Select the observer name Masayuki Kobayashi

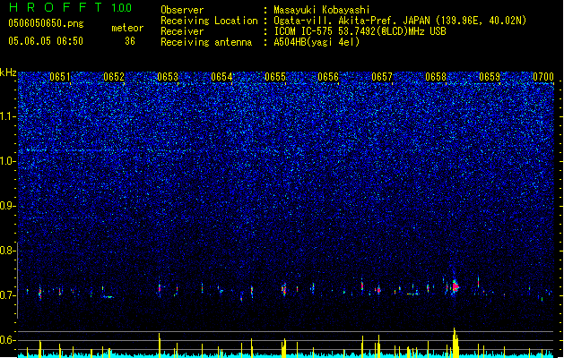click(322, 10)
